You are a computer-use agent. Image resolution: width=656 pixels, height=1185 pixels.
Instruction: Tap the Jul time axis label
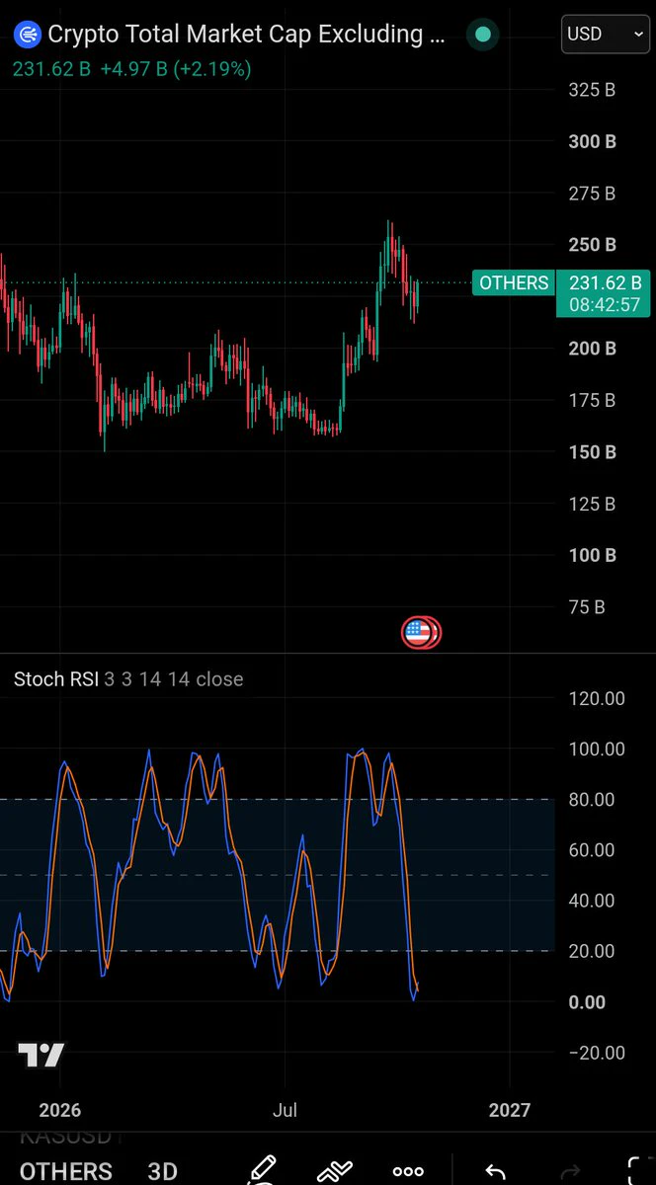[286, 1110]
